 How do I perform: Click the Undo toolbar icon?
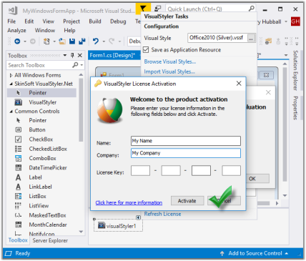point(96,41)
